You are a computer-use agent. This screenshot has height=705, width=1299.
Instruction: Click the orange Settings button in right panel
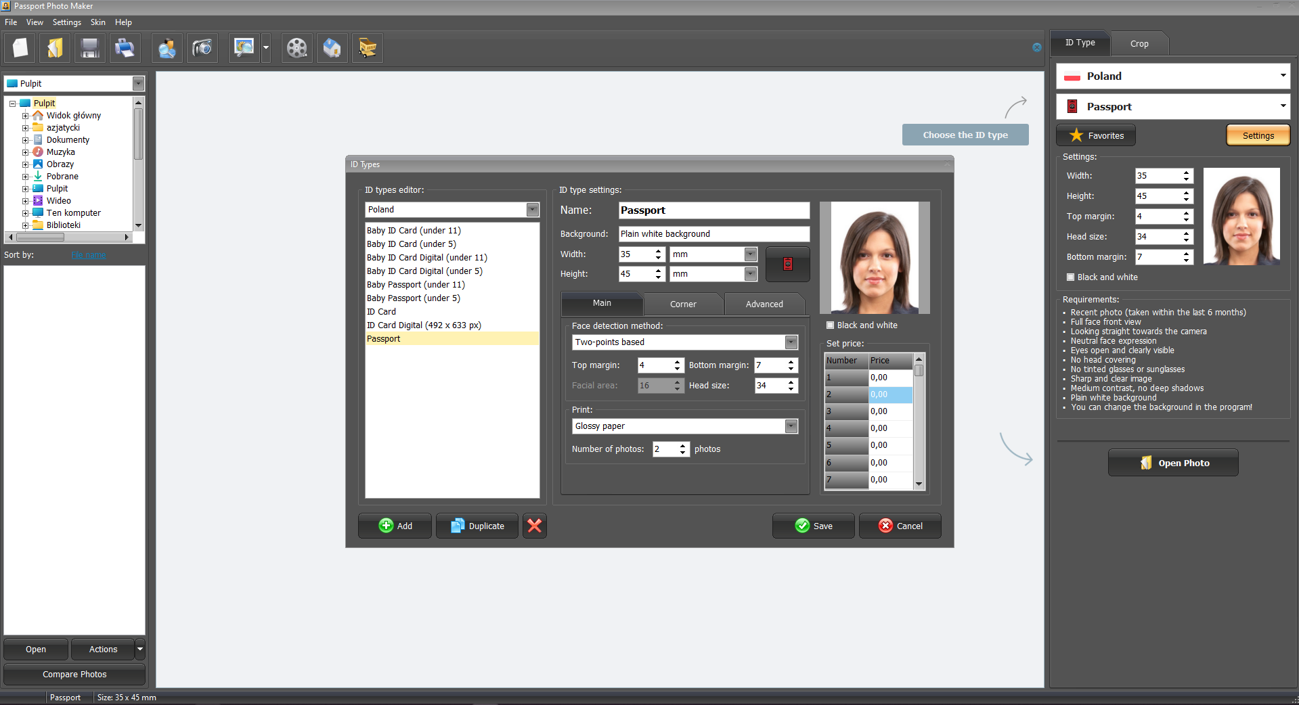point(1258,135)
